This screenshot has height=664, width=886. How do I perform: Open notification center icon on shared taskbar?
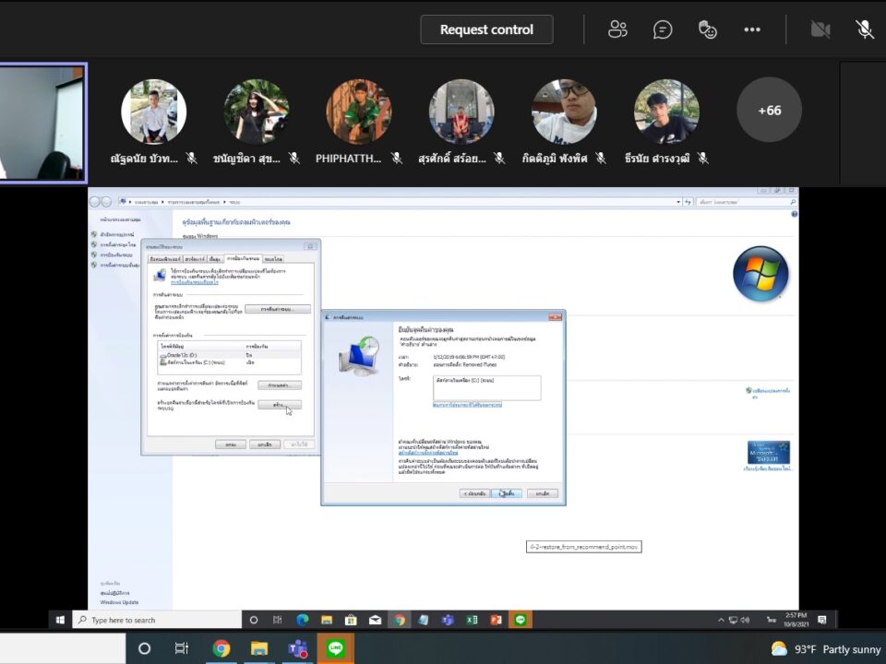tap(822, 620)
